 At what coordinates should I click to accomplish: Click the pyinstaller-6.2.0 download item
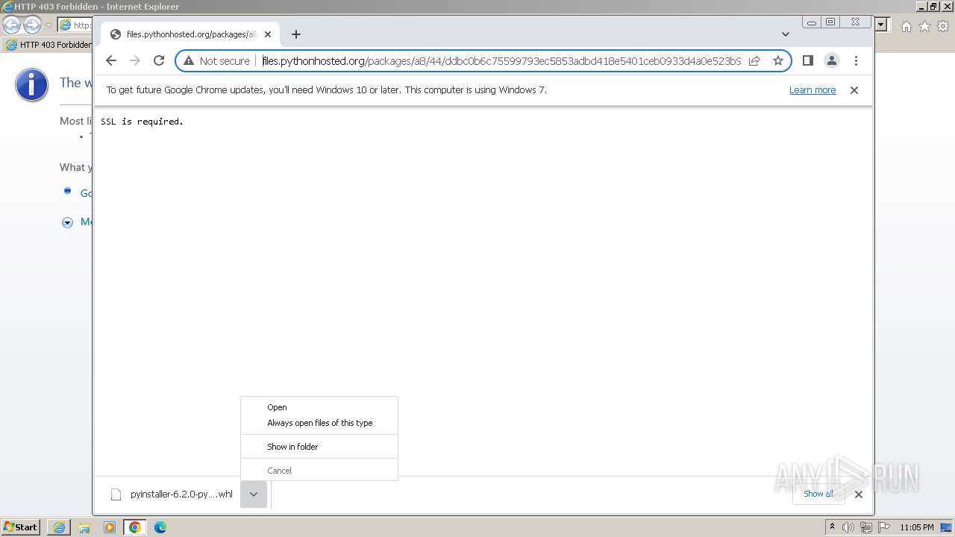coord(172,494)
